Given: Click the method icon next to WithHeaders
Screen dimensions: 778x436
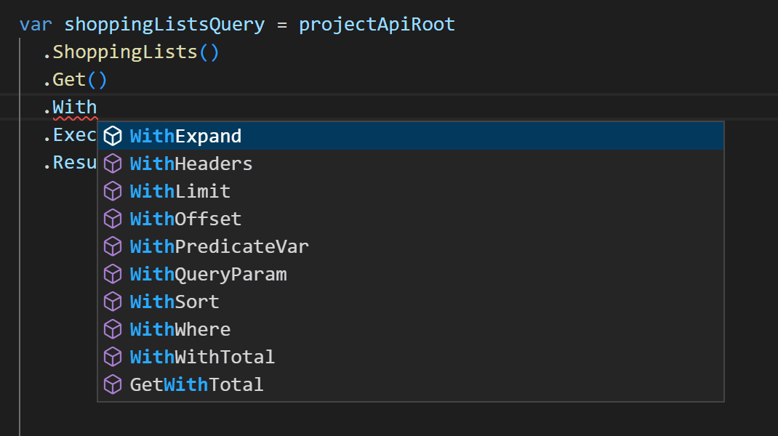Looking at the screenshot, I should pos(113,163).
